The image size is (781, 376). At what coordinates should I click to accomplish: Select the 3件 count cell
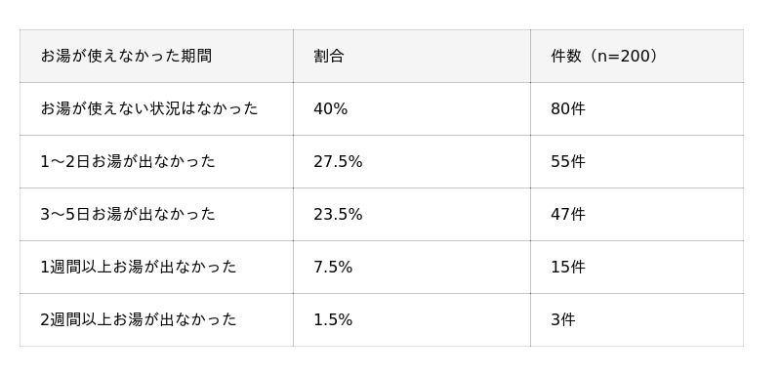[637, 319]
